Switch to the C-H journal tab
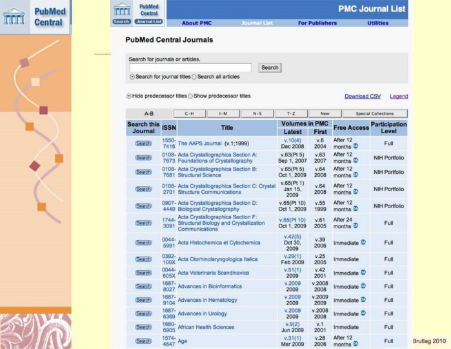The image size is (451, 349). coord(189,114)
